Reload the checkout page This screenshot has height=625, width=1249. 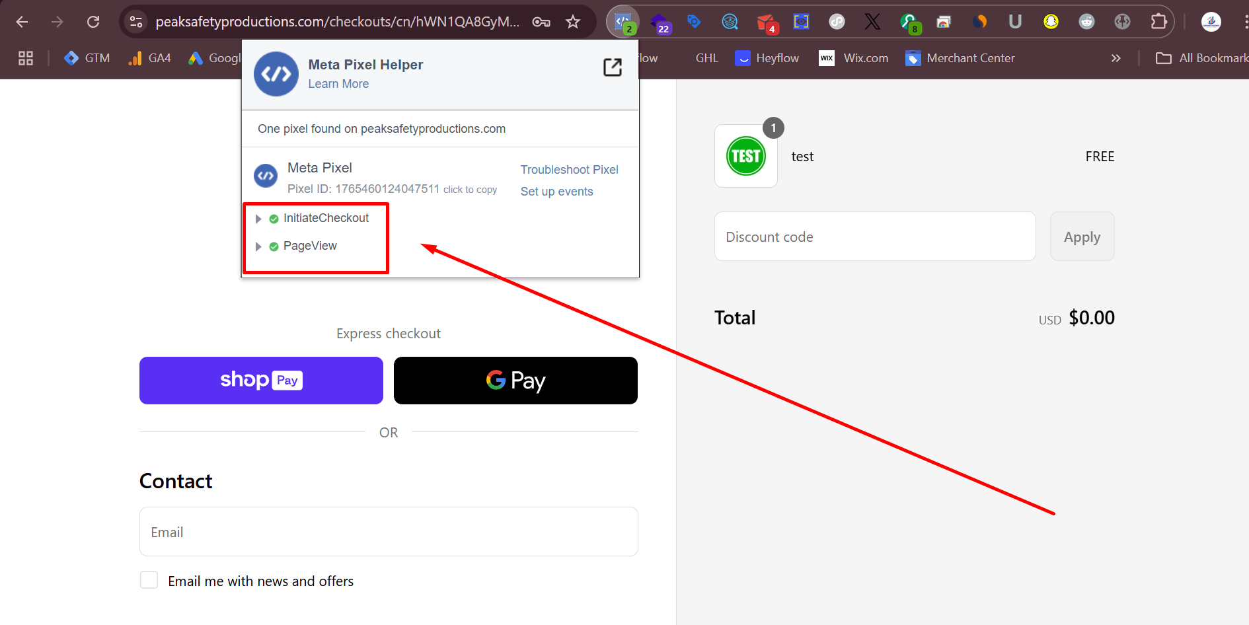point(93,22)
